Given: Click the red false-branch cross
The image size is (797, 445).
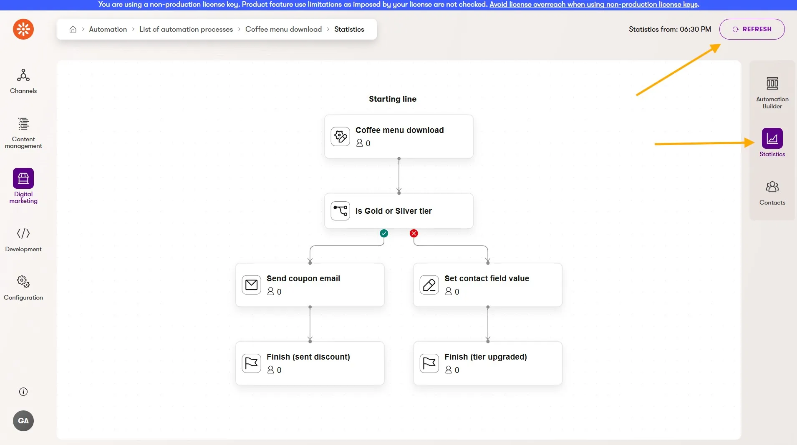Looking at the screenshot, I should pos(414,233).
